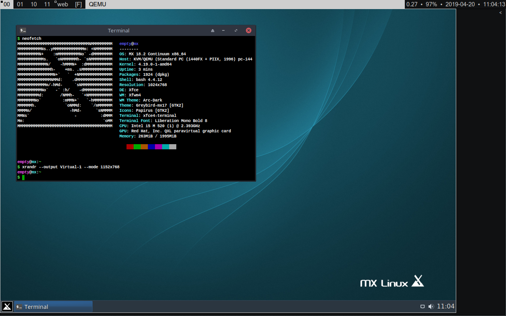Click the 'Memory: 263MiB / 1995MiB' line
This screenshot has height=316, width=506.
tap(148, 136)
